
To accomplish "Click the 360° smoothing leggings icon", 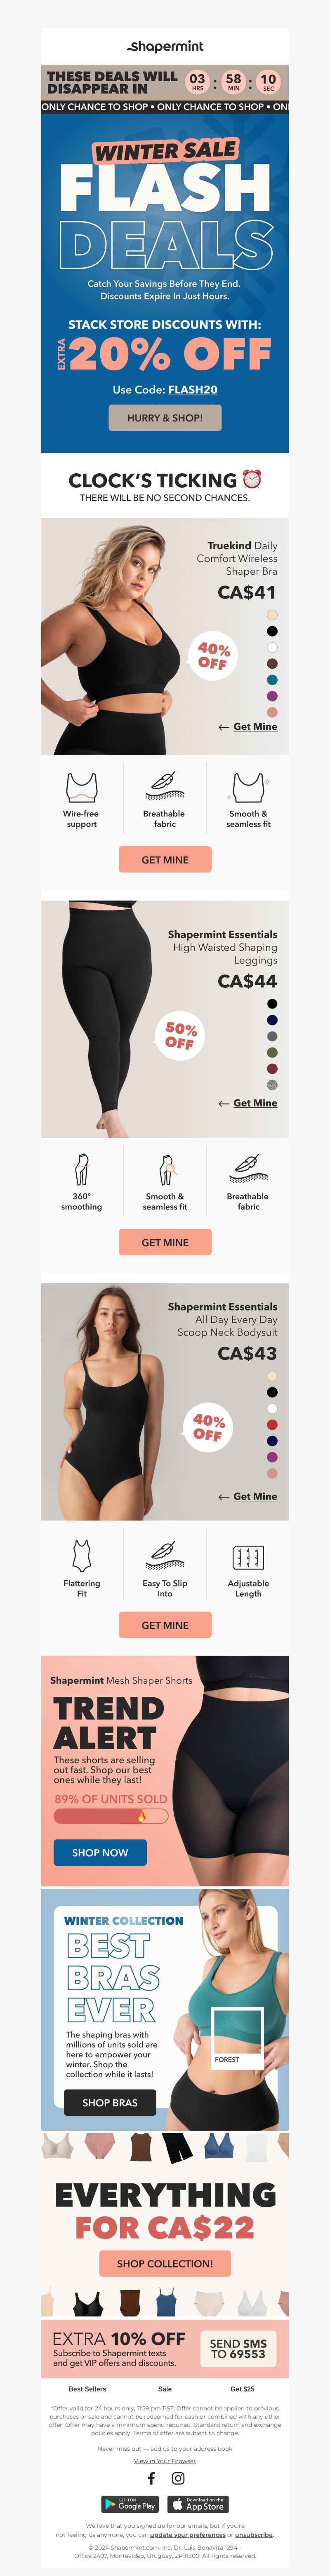I will coord(81,1169).
